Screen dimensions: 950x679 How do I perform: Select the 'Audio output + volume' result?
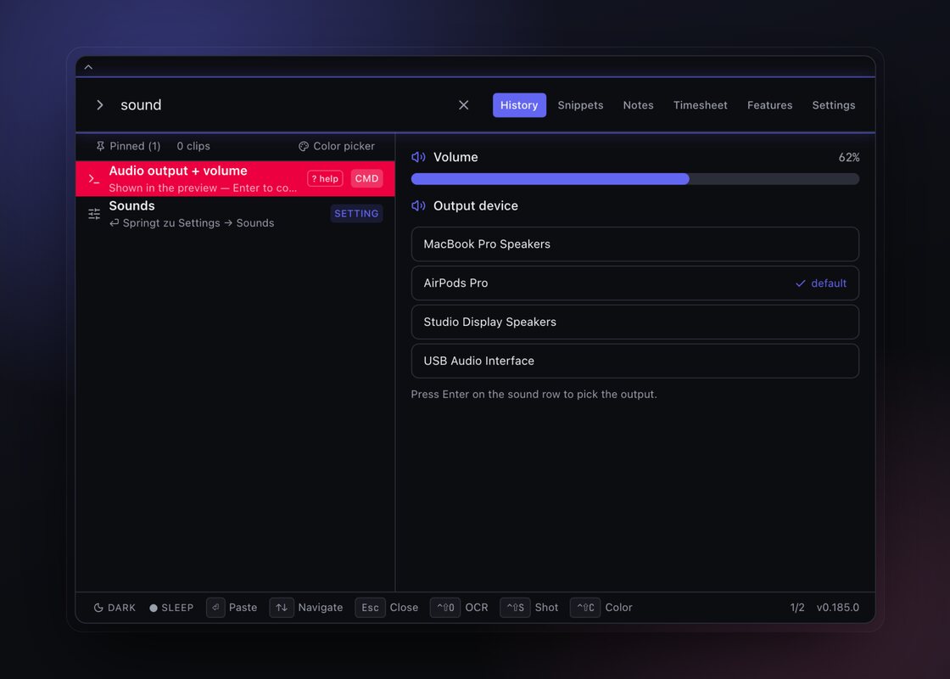(235, 178)
